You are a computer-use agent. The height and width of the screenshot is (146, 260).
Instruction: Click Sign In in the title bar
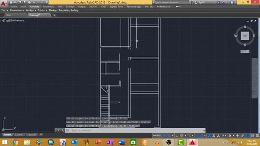[201, 2]
